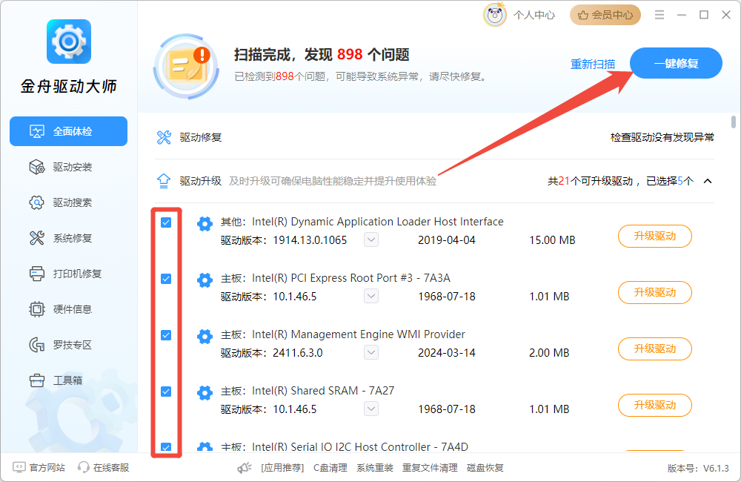
Task: Uncheck the PCI Express Root Port #3 checkbox
Action: coord(166,279)
